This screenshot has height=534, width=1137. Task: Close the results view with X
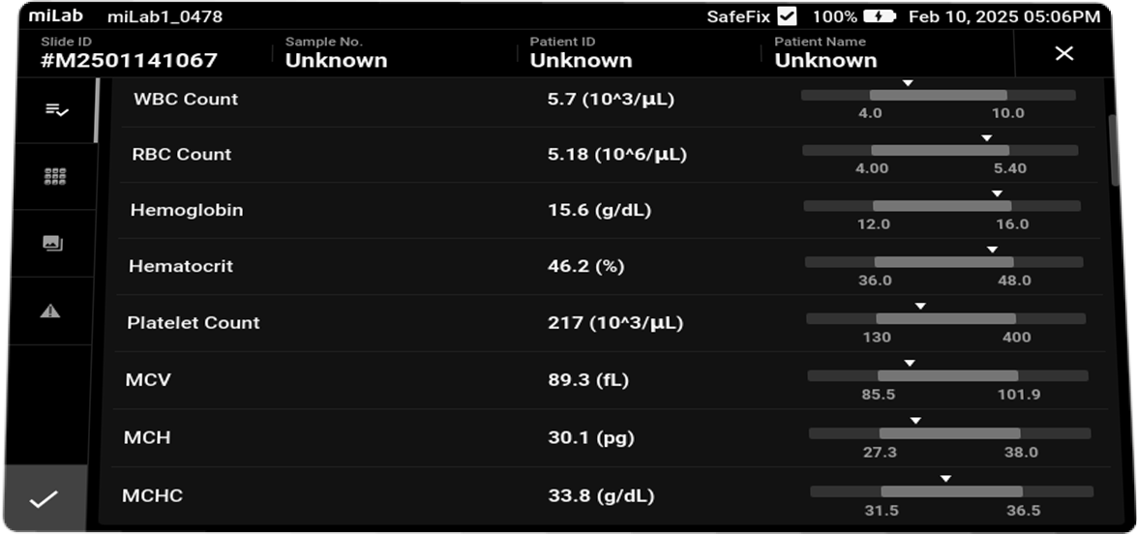pos(1063,53)
